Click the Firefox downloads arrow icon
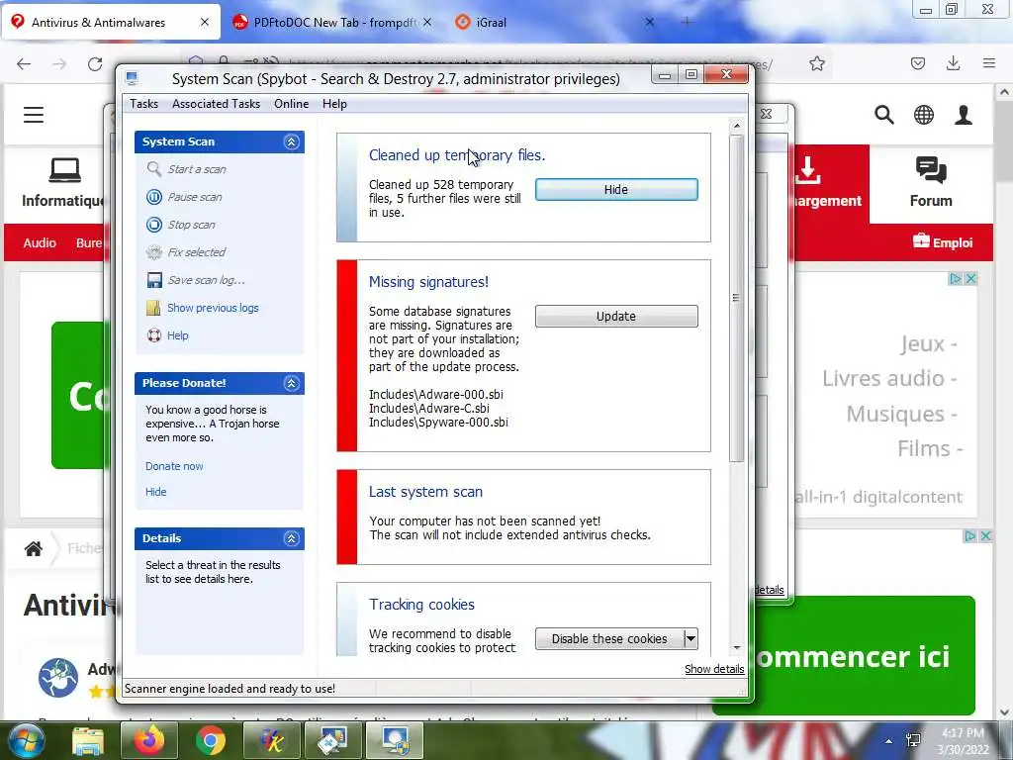1013x760 pixels. pos(953,63)
